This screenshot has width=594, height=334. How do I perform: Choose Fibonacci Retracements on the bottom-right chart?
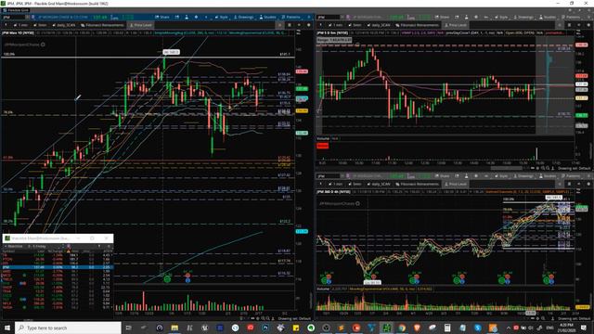coord(417,184)
